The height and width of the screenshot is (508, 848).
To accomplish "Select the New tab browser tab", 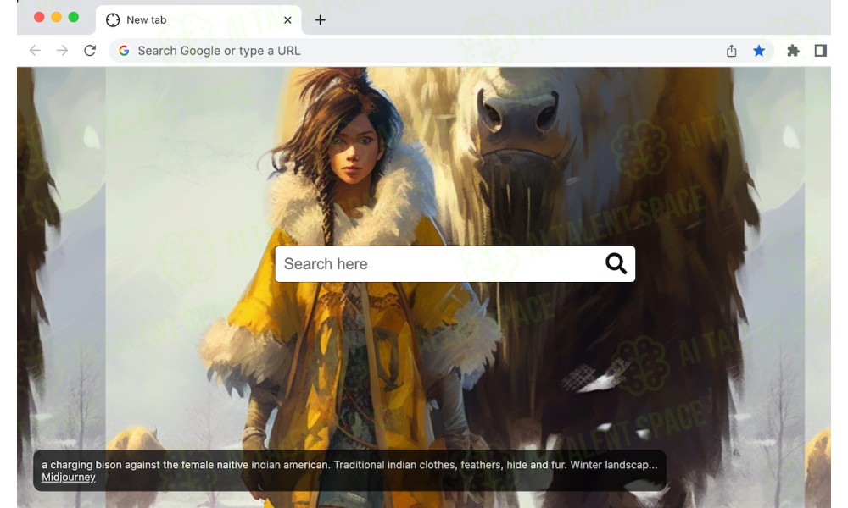I will (199, 20).
